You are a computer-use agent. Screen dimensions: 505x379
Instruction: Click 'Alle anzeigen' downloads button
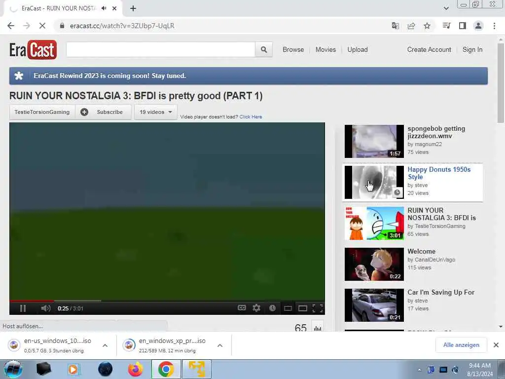[x=461, y=345]
